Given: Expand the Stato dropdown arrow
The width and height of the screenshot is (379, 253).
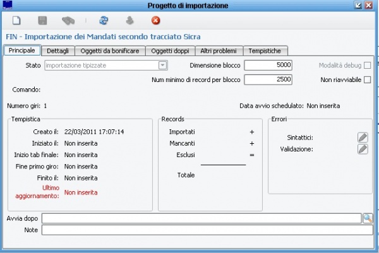Looking at the screenshot, I should click(163, 65).
